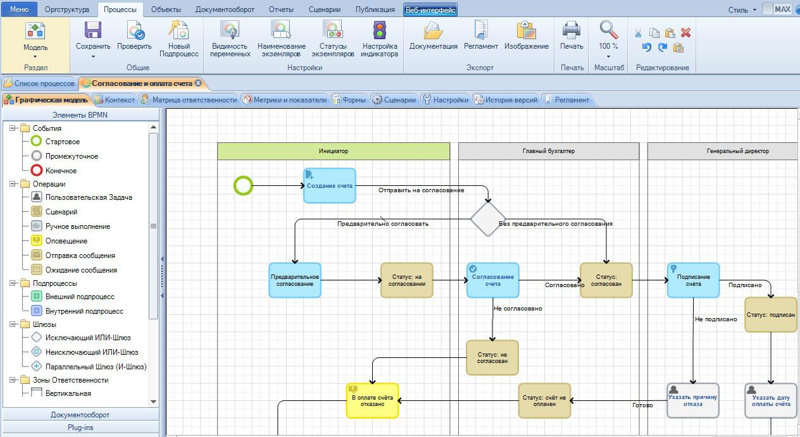Undo the last edit with the undo arrow

(x=646, y=47)
